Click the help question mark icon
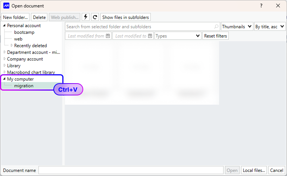Screen dimensions: 287x176 [261, 6]
